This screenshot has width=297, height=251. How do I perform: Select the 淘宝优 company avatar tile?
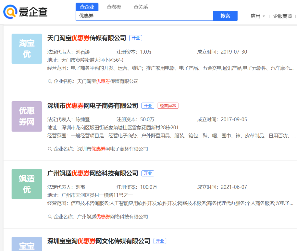[27, 49]
